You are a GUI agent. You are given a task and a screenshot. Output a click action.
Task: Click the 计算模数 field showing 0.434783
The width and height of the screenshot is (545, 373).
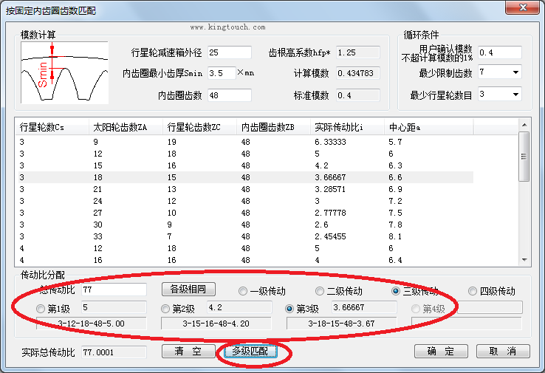(x=358, y=73)
